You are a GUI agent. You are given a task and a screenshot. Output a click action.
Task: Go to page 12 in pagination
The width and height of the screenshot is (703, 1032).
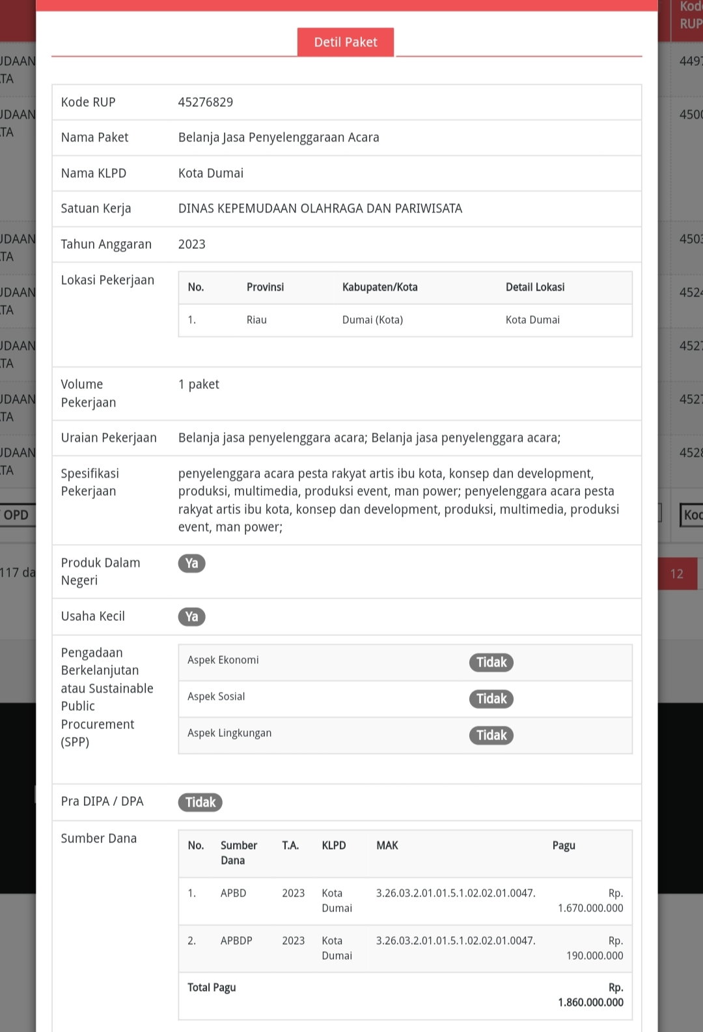pos(677,574)
